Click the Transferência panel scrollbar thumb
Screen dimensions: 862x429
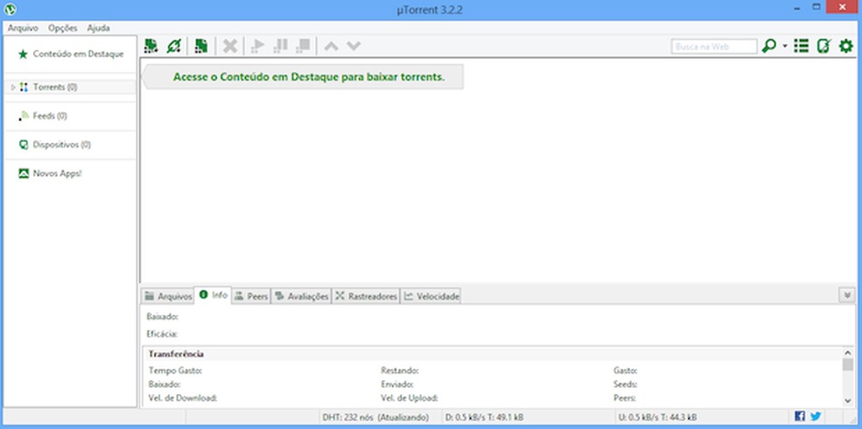pos(848,365)
